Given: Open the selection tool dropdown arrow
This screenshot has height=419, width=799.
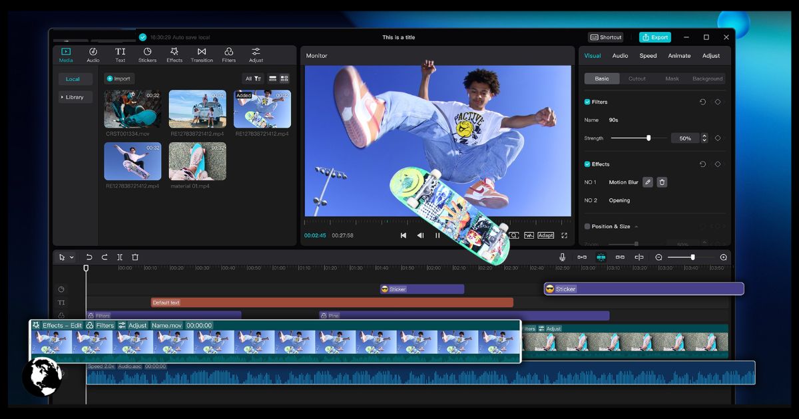Looking at the screenshot, I should 72,257.
